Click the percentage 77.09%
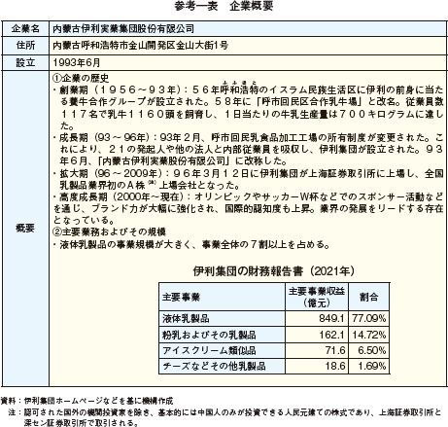The height and width of the screenshot is (427, 448). tap(369, 318)
